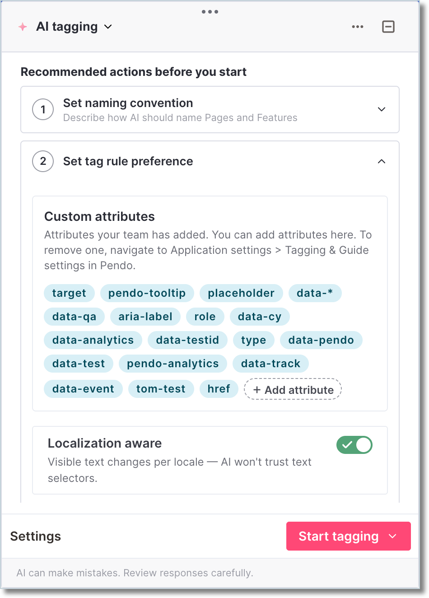Choose the data-analytics attribute chip
The image size is (429, 598).
(x=93, y=340)
